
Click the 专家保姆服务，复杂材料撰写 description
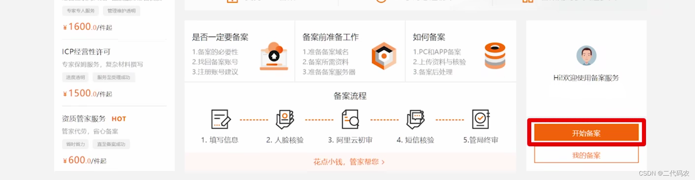coord(102,65)
